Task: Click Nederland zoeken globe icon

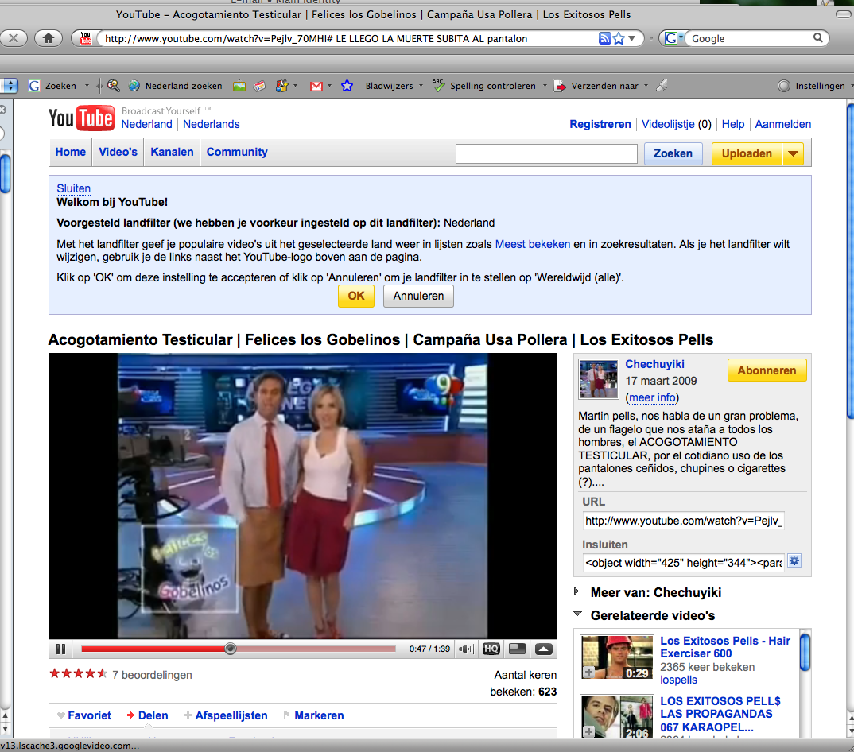Action: (x=134, y=86)
